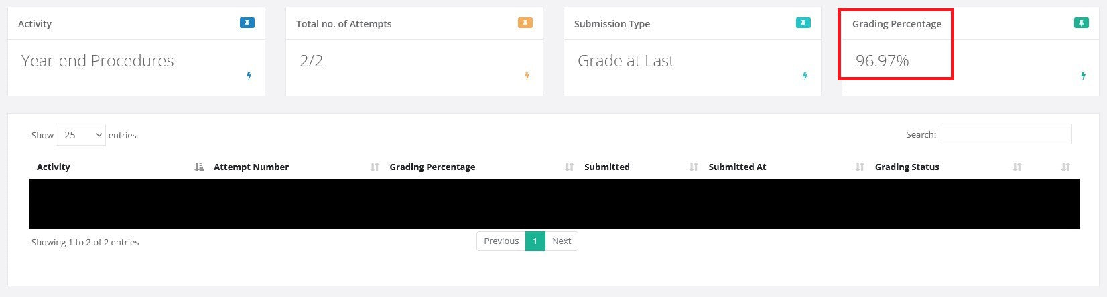1107x297 pixels.
Task: Click teal pin icon on Submission Type card
Action: [x=803, y=23]
